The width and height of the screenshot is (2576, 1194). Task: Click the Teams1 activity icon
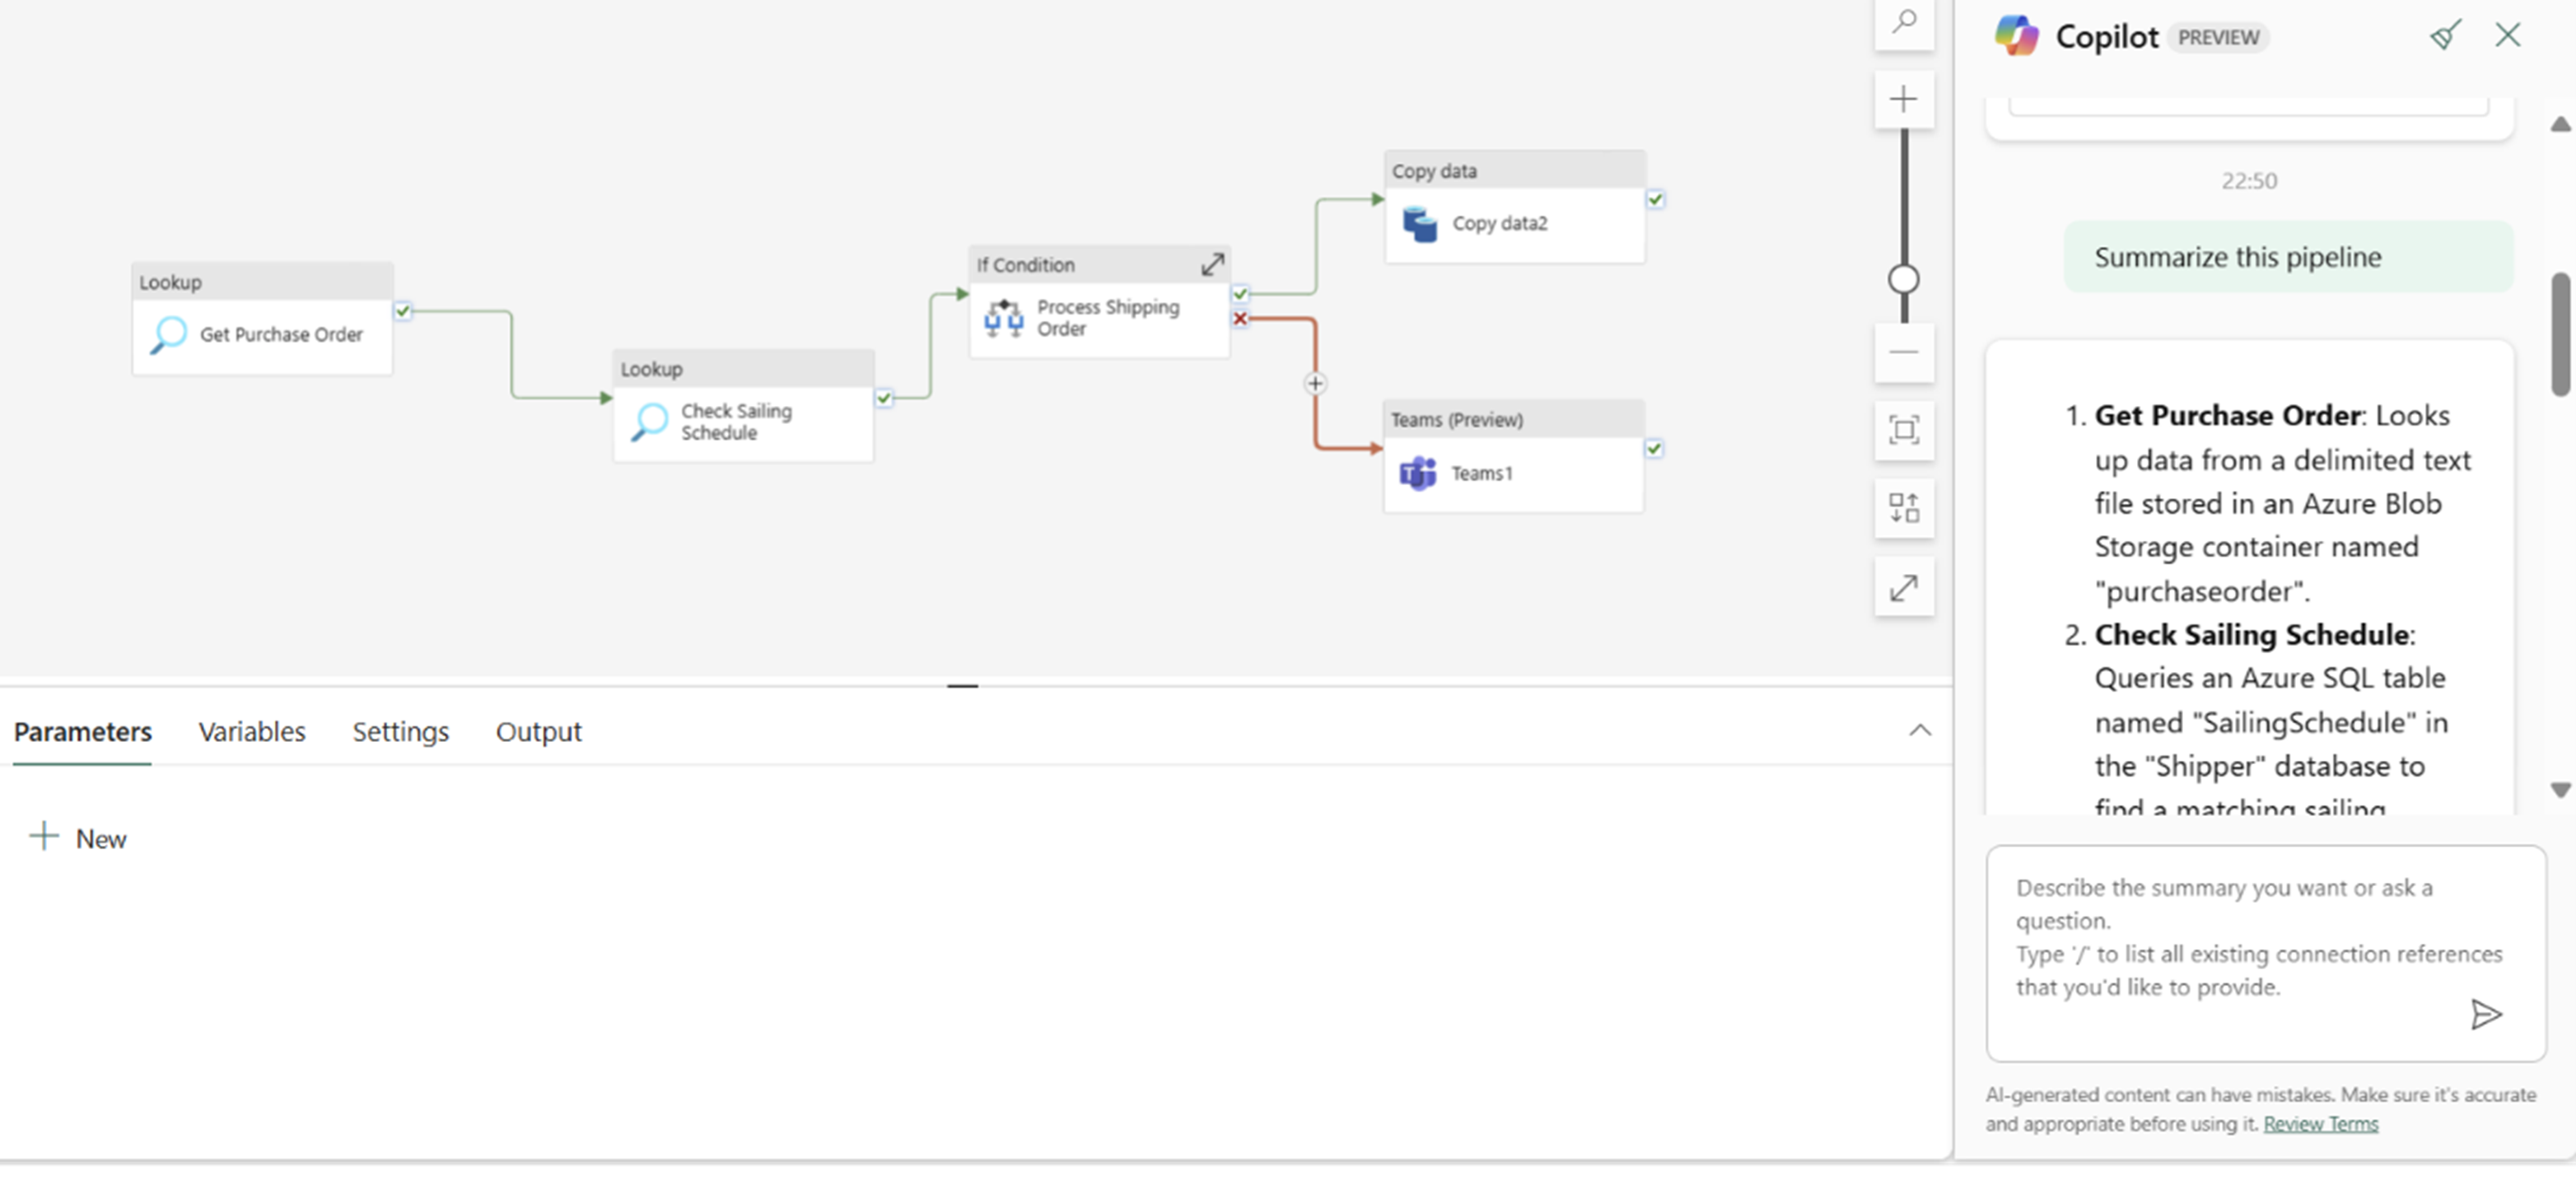pyautogui.click(x=1416, y=473)
